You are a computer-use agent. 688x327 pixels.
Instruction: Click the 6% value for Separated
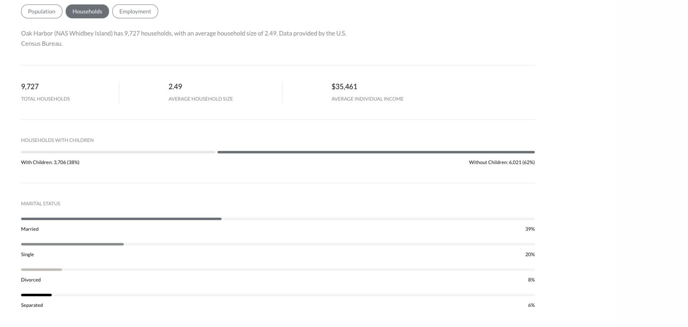[531, 305]
